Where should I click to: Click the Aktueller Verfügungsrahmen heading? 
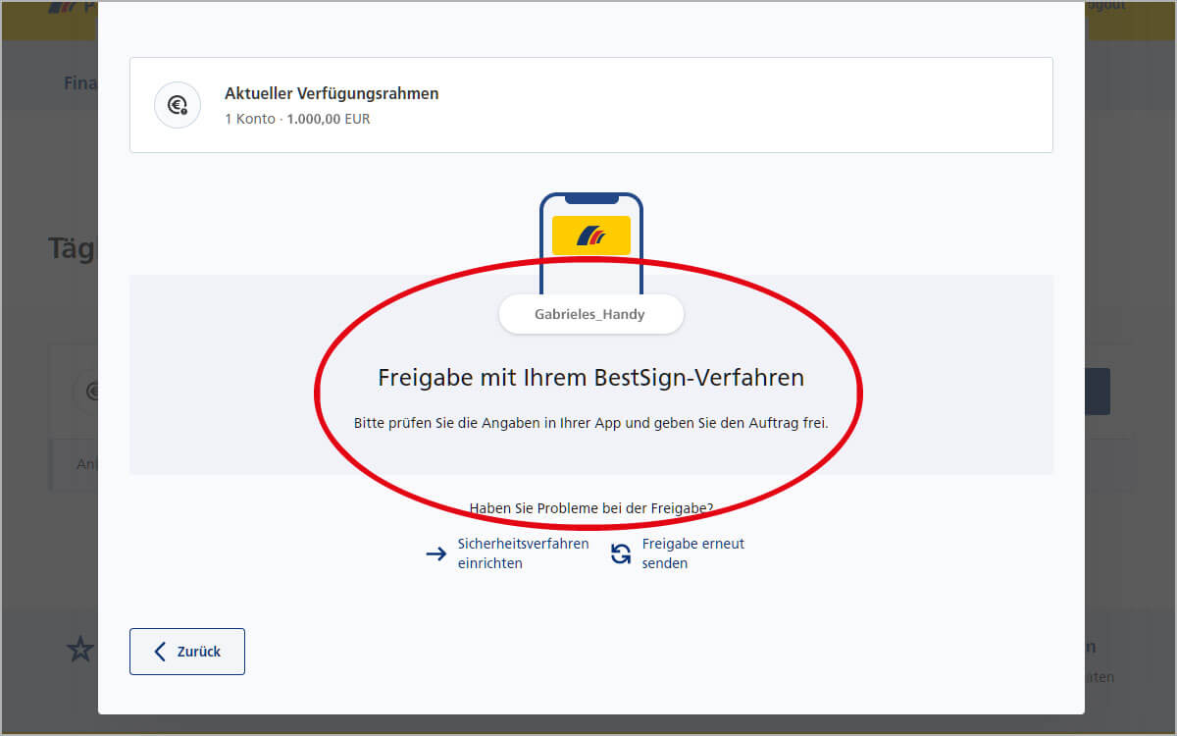(x=332, y=94)
